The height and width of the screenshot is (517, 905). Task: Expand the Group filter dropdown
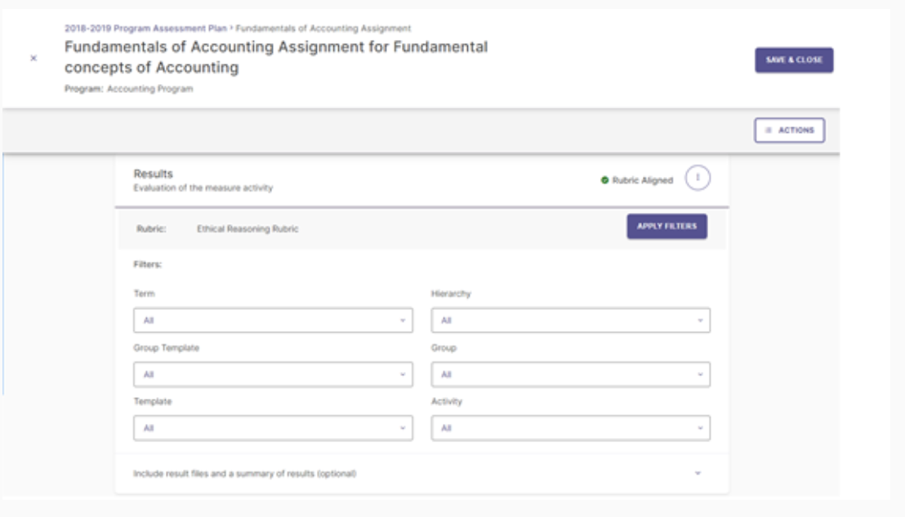pyautogui.click(x=570, y=374)
